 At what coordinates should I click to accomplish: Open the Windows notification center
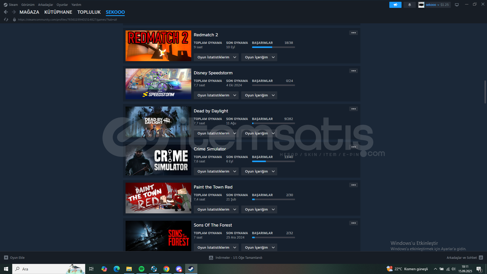click(x=479, y=269)
